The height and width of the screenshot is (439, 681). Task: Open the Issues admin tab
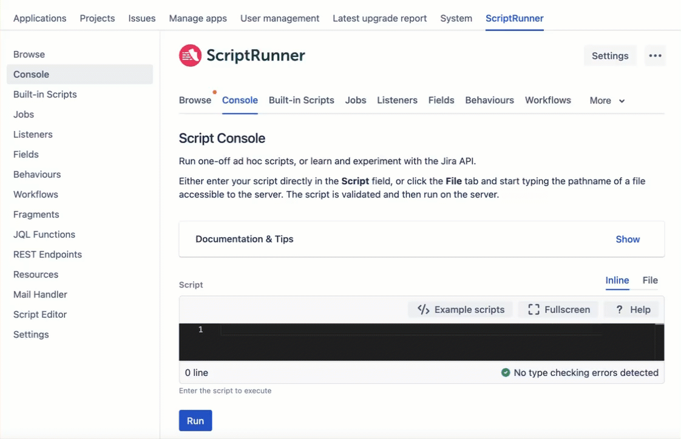pyautogui.click(x=142, y=18)
